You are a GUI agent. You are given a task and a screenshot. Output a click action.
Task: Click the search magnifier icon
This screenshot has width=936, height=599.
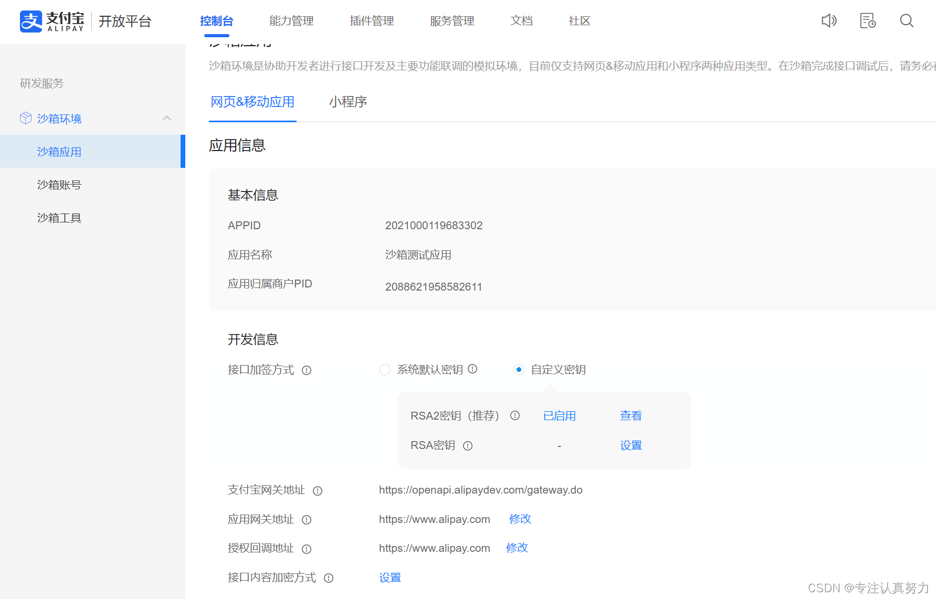click(x=907, y=21)
